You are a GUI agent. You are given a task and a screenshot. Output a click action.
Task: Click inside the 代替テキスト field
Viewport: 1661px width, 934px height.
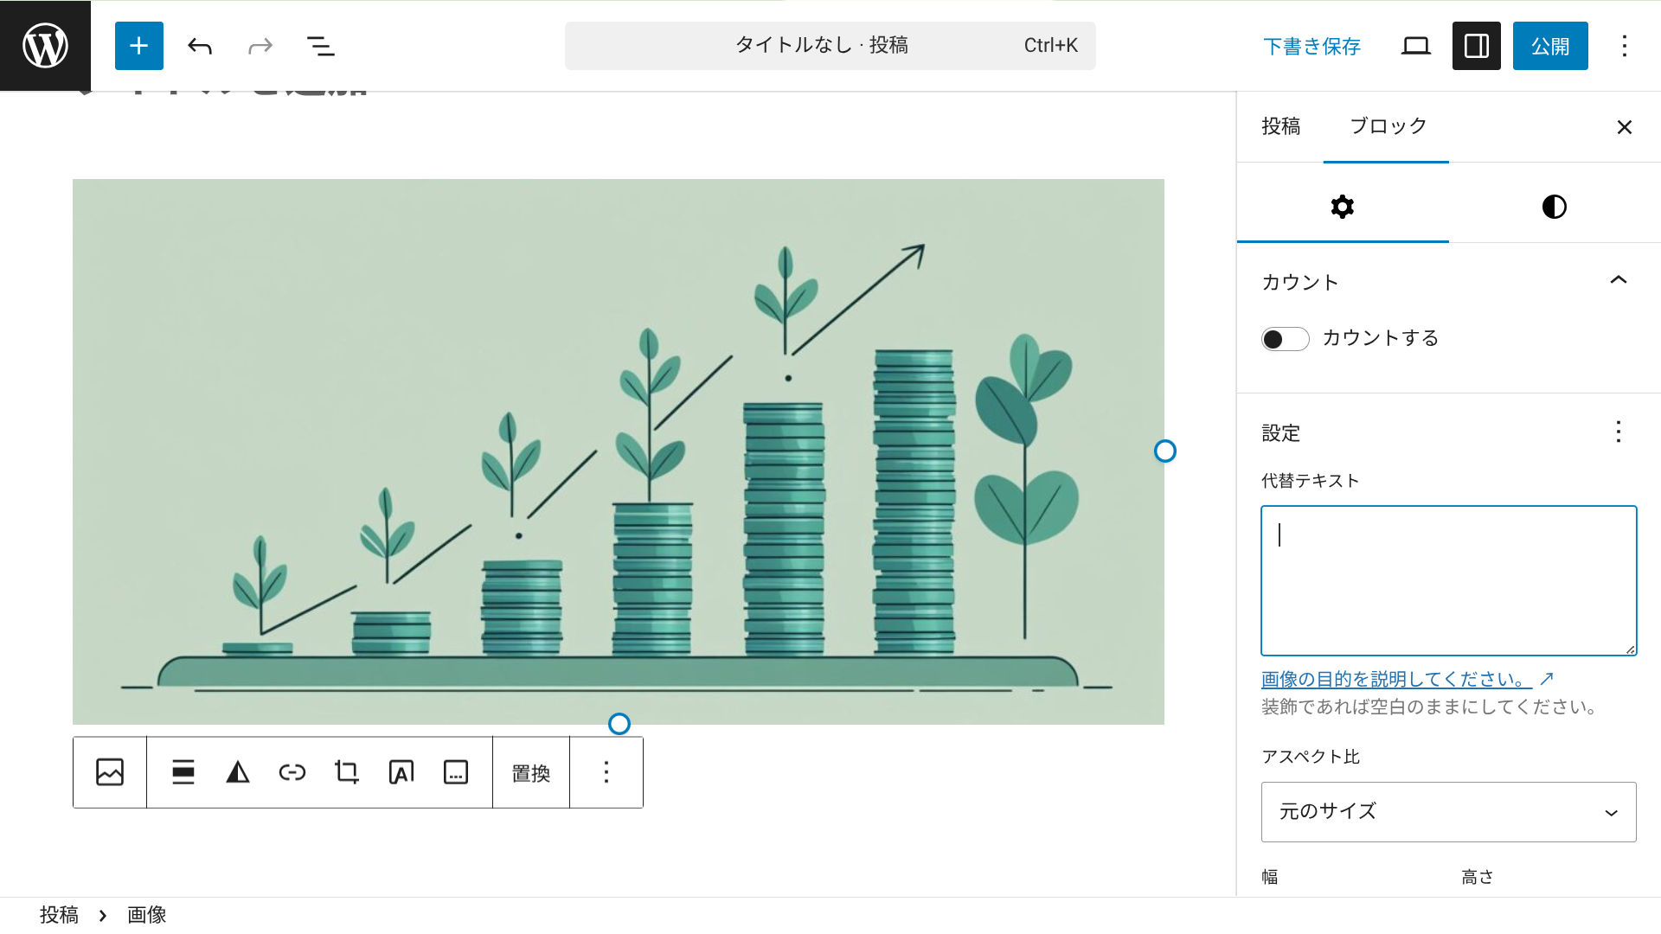coord(1448,579)
